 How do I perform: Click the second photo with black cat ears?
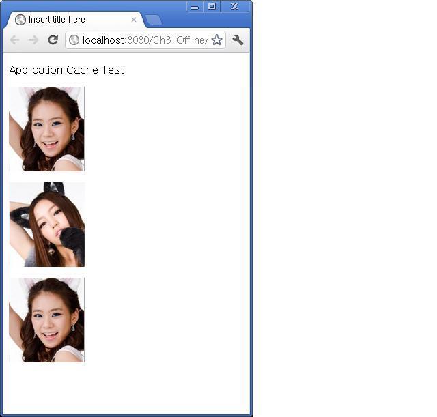point(47,225)
